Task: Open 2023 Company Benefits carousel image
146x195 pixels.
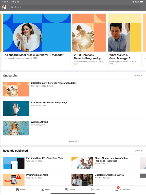Action: (89, 32)
